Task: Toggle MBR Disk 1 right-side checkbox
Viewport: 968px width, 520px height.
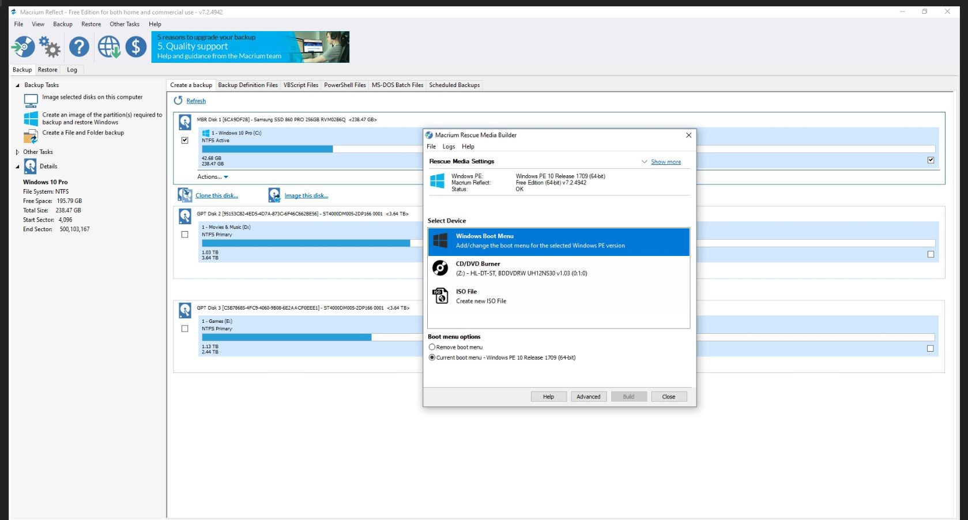Action: [x=931, y=160]
